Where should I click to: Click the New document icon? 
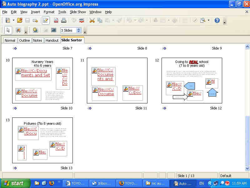pyautogui.click(x=8, y=20)
